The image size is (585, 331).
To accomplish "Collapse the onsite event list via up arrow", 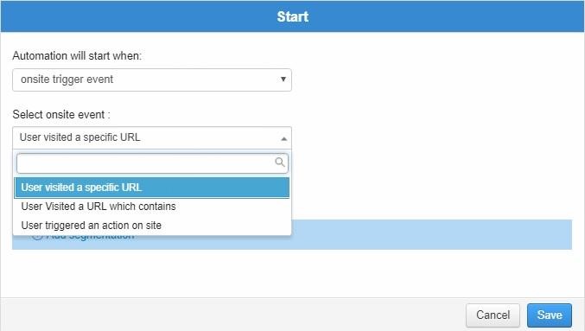I will [284, 138].
